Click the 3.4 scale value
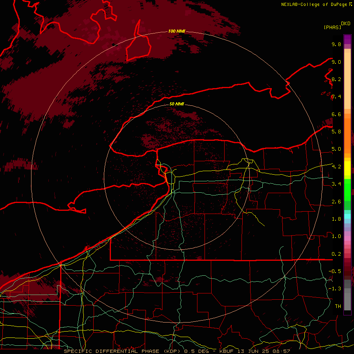Image resolution: width=354 pixels, height=354 pixels. point(336,184)
